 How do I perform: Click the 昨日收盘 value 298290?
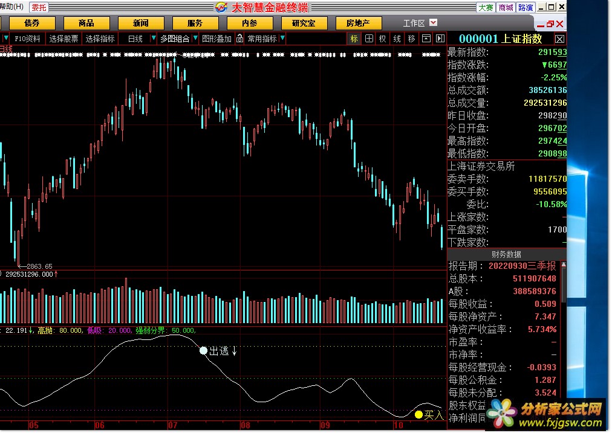[552, 115]
